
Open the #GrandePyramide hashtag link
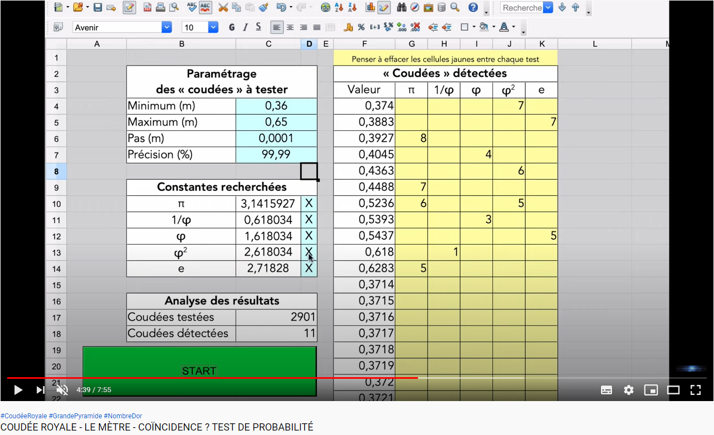75,416
